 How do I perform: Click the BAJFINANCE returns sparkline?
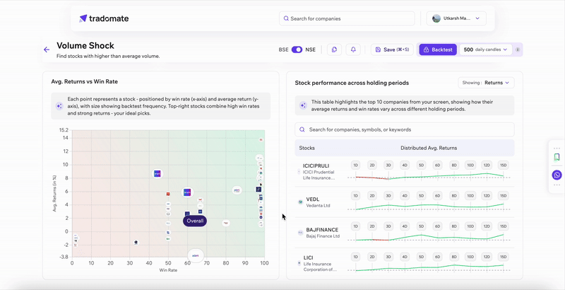pos(429,238)
